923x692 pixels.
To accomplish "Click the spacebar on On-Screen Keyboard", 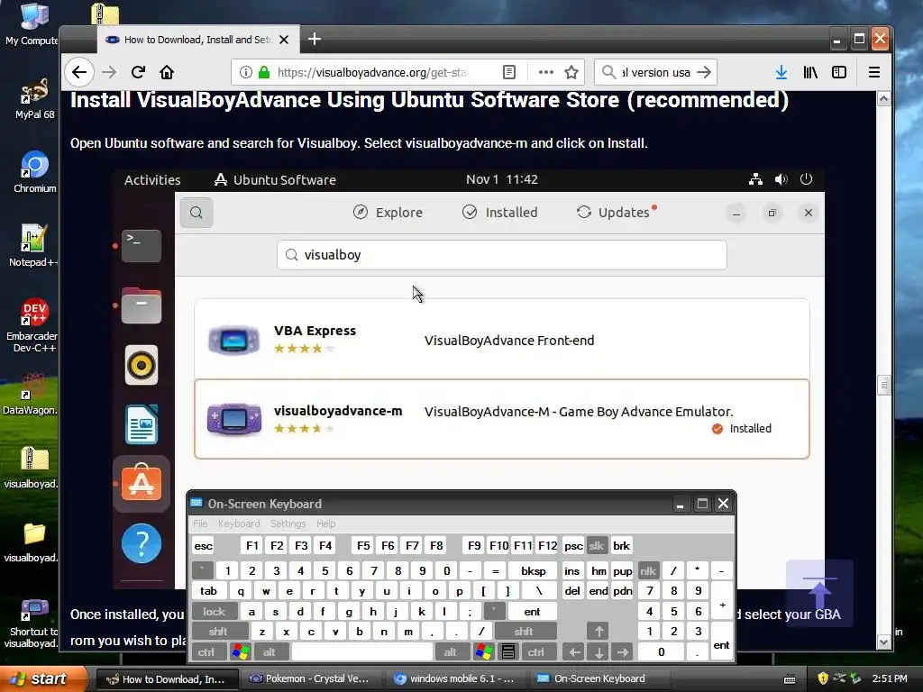I will (362, 652).
